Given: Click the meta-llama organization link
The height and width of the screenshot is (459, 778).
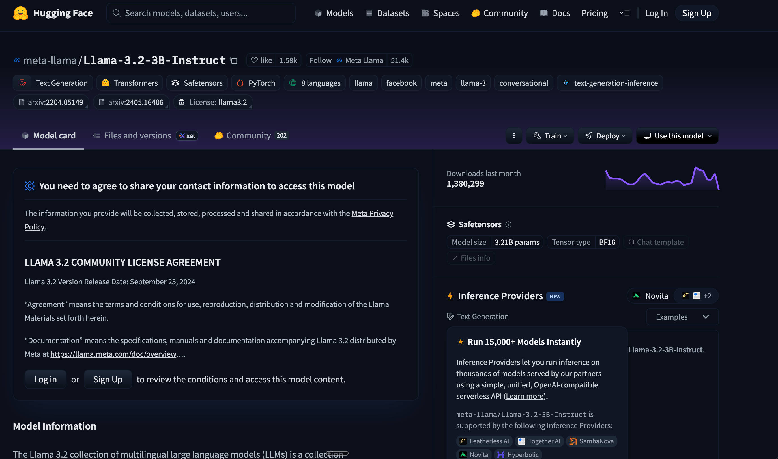Looking at the screenshot, I should [x=50, y=60].
